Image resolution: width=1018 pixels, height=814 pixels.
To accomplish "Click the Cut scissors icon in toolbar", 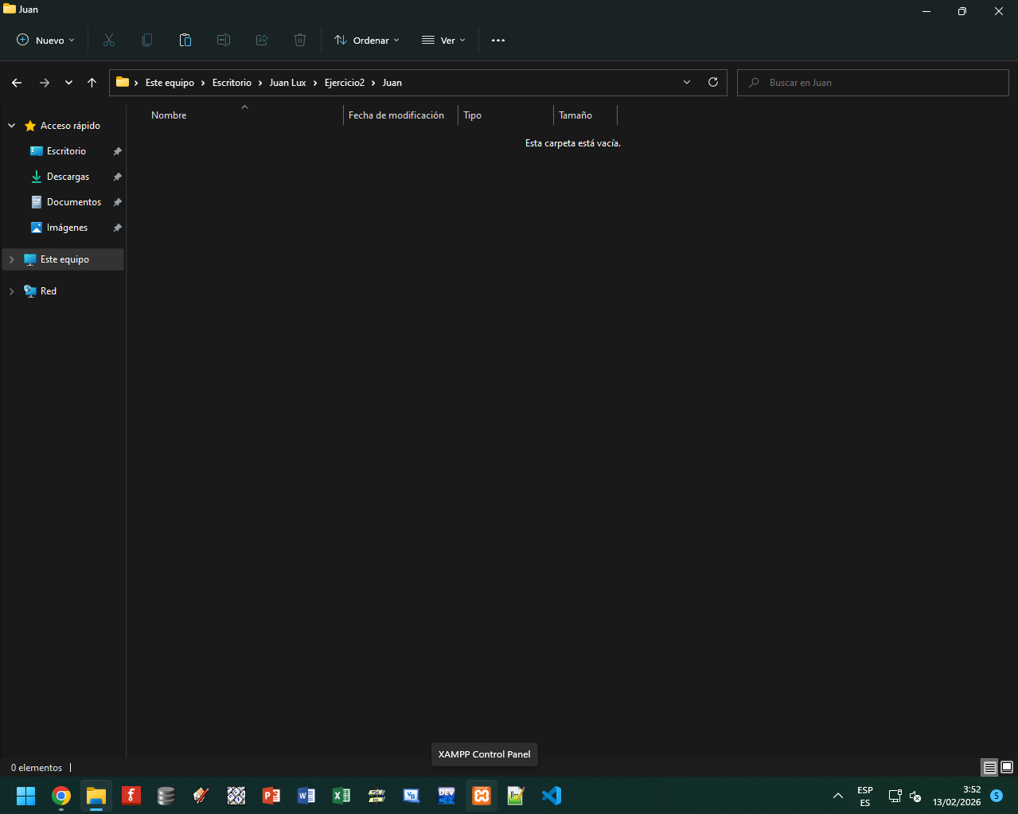I will click(x=109, y=40).
